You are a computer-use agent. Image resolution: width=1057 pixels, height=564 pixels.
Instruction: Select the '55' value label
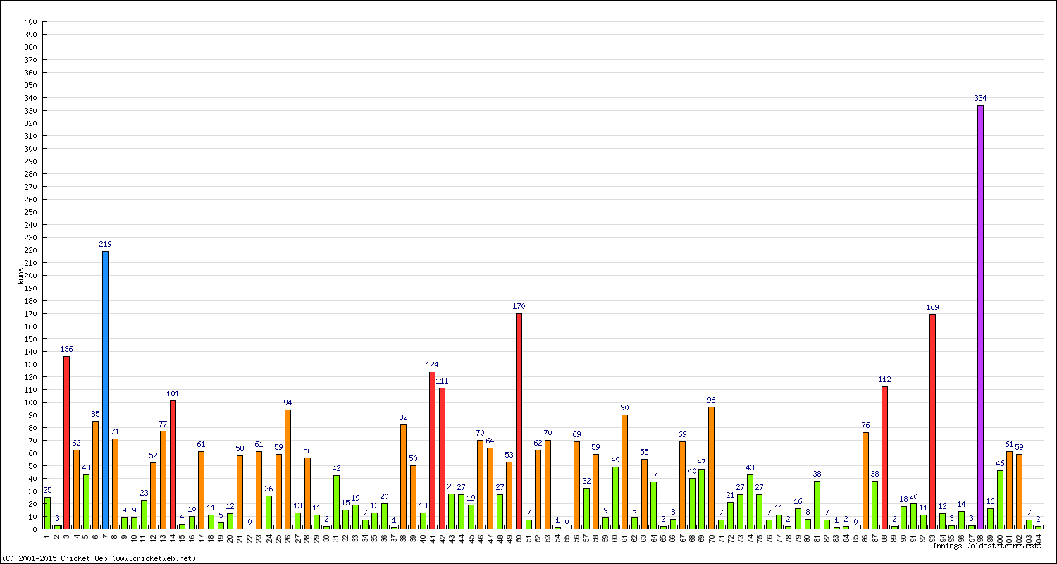click(644, 452)
